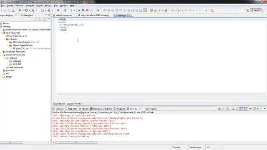This screenshot has width=267, height=150.
Task: Toggle Scroll Lock in Console toolbar
Action: 237,109
